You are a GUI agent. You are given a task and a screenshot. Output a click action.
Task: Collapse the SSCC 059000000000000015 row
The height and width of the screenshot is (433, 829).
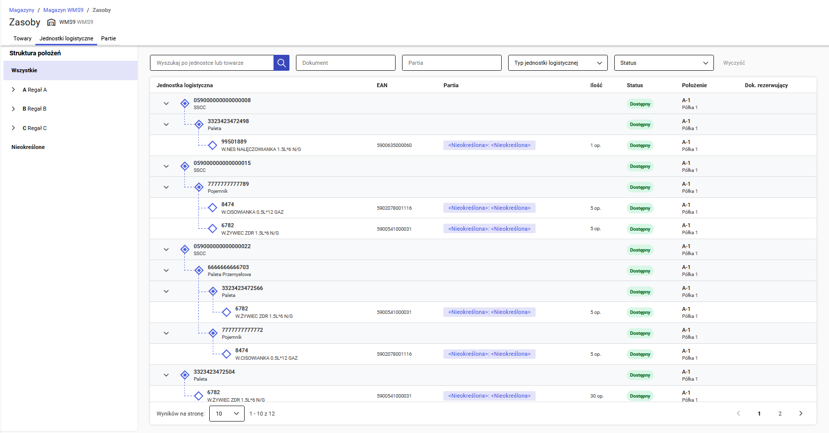point(166,166)
